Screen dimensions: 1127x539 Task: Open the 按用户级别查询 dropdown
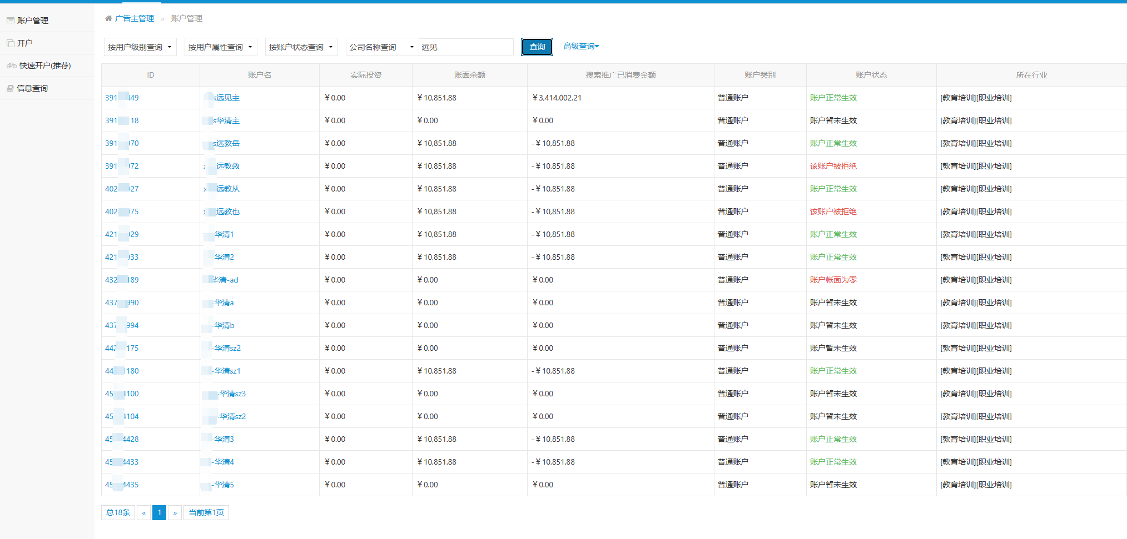tap(140, 47)
